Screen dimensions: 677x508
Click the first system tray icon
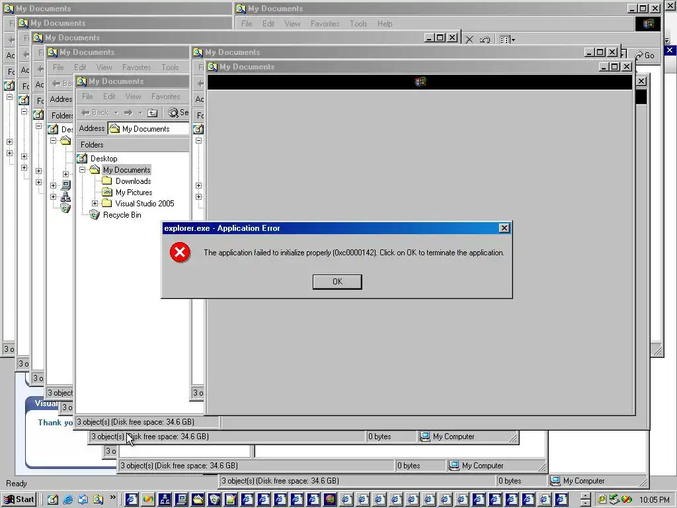[x=602, y=500]
